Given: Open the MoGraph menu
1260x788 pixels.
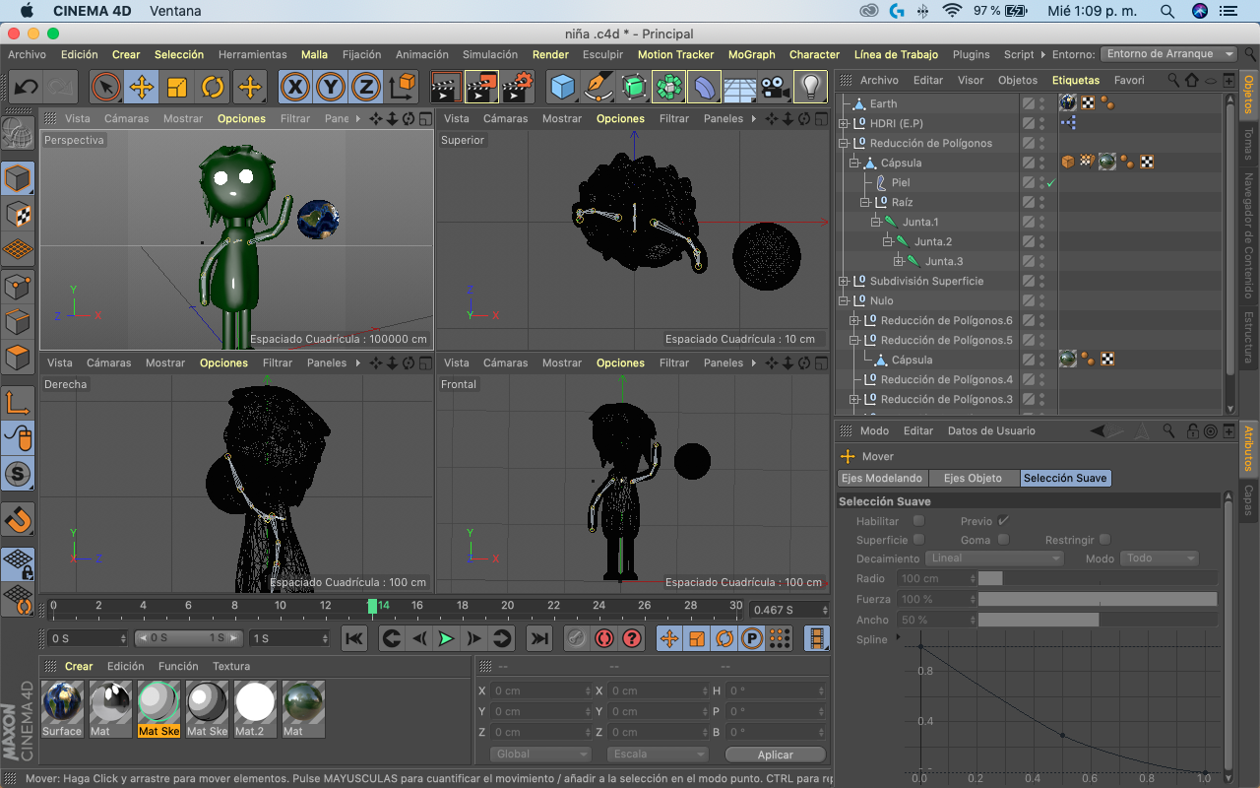Looking at the screenshot, I should pyautogui.click(x=751, y=54).
